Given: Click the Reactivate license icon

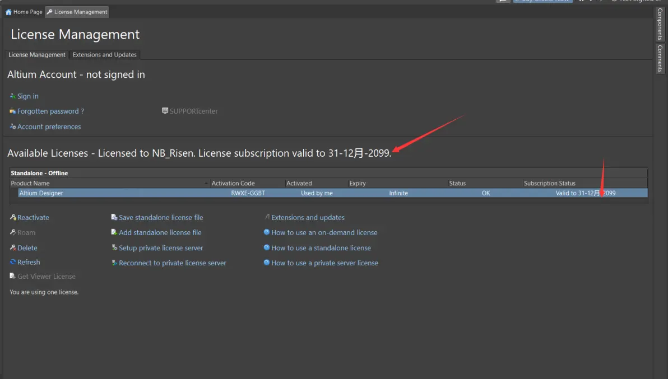Looking at the screenshot, I should pos(13,217).
